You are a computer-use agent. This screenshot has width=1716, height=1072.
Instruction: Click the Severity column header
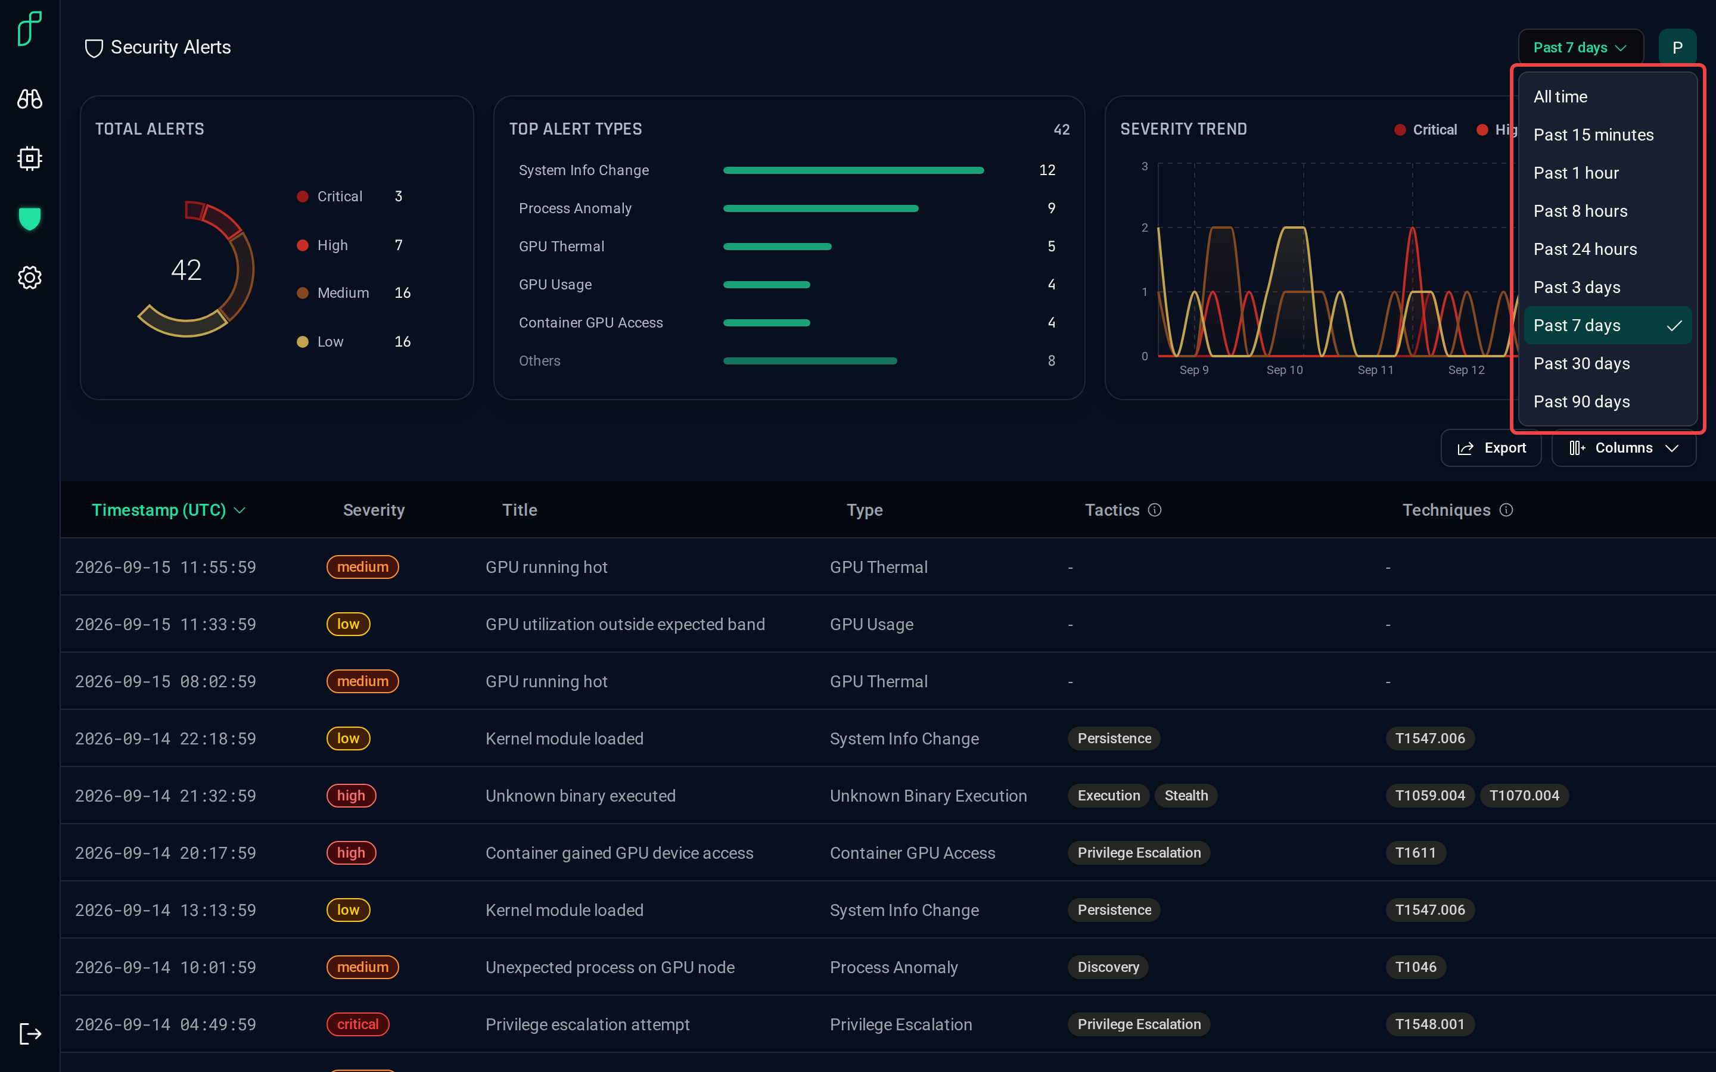pos(374,510)
